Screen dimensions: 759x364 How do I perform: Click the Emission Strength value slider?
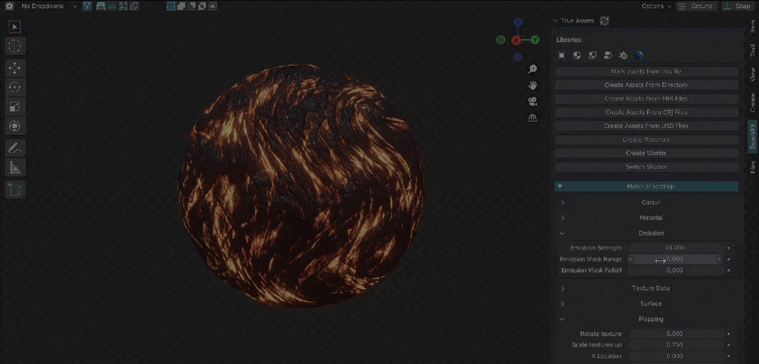tap(675, 248)
